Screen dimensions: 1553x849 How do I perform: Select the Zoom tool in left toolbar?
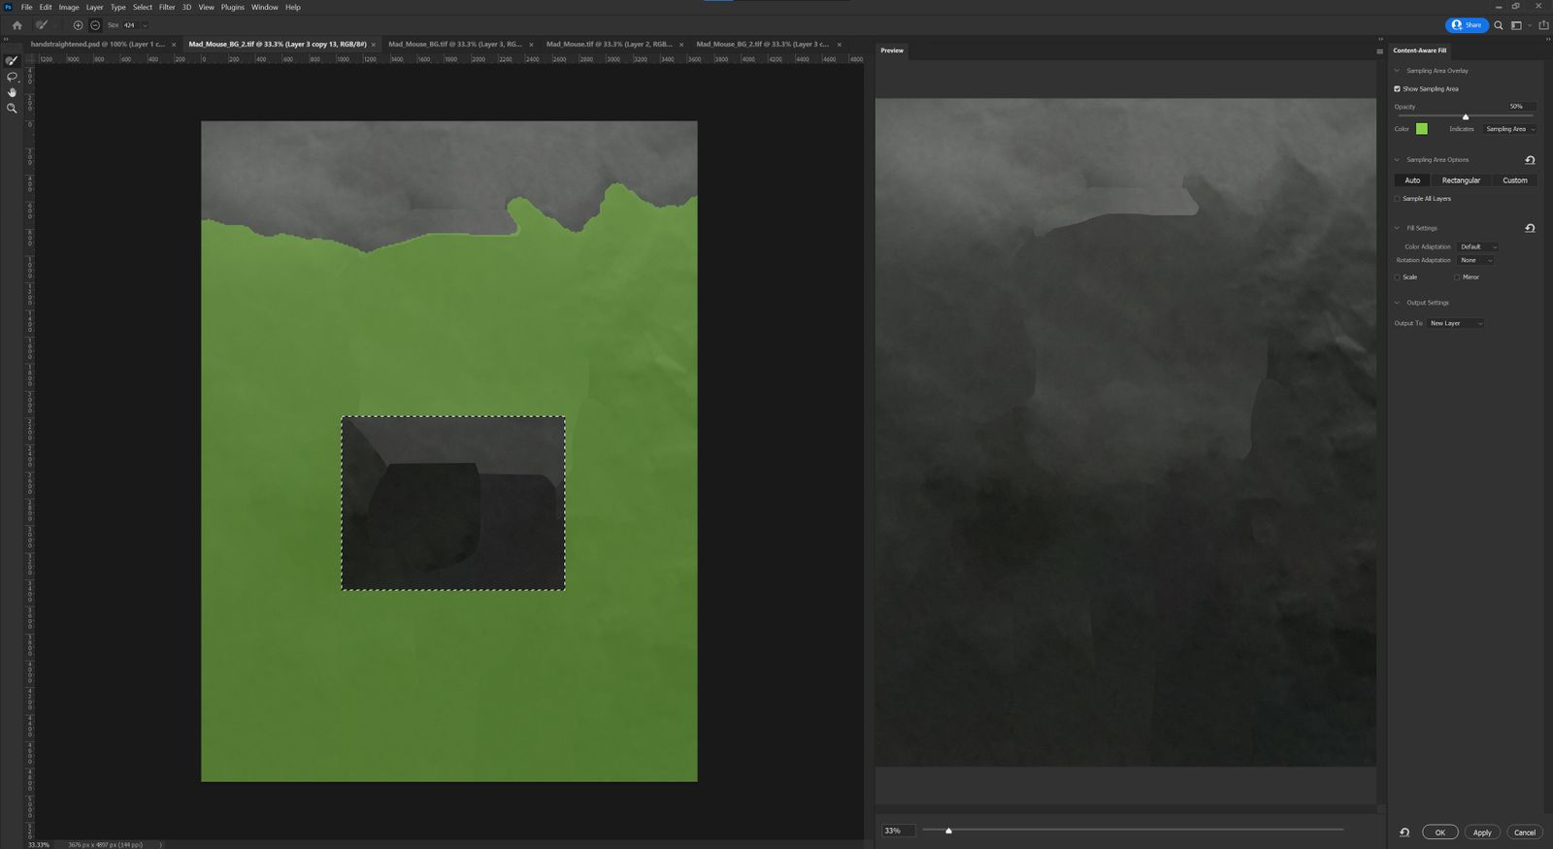click(x=12, y=109)
